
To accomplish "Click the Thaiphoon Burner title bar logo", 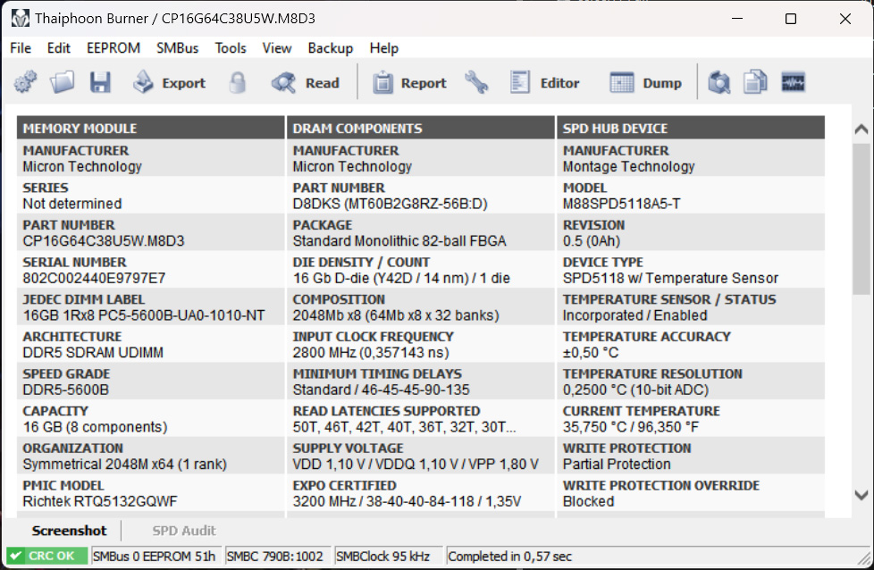I will click(20, 19).
